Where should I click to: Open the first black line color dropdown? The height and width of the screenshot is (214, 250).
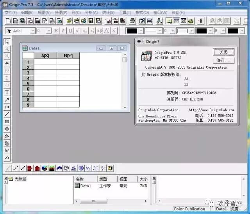141,31
